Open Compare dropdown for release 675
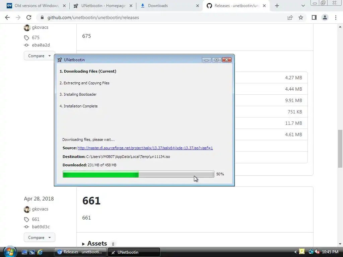Viewport: 343px width, 257px height. click(40, 56)
